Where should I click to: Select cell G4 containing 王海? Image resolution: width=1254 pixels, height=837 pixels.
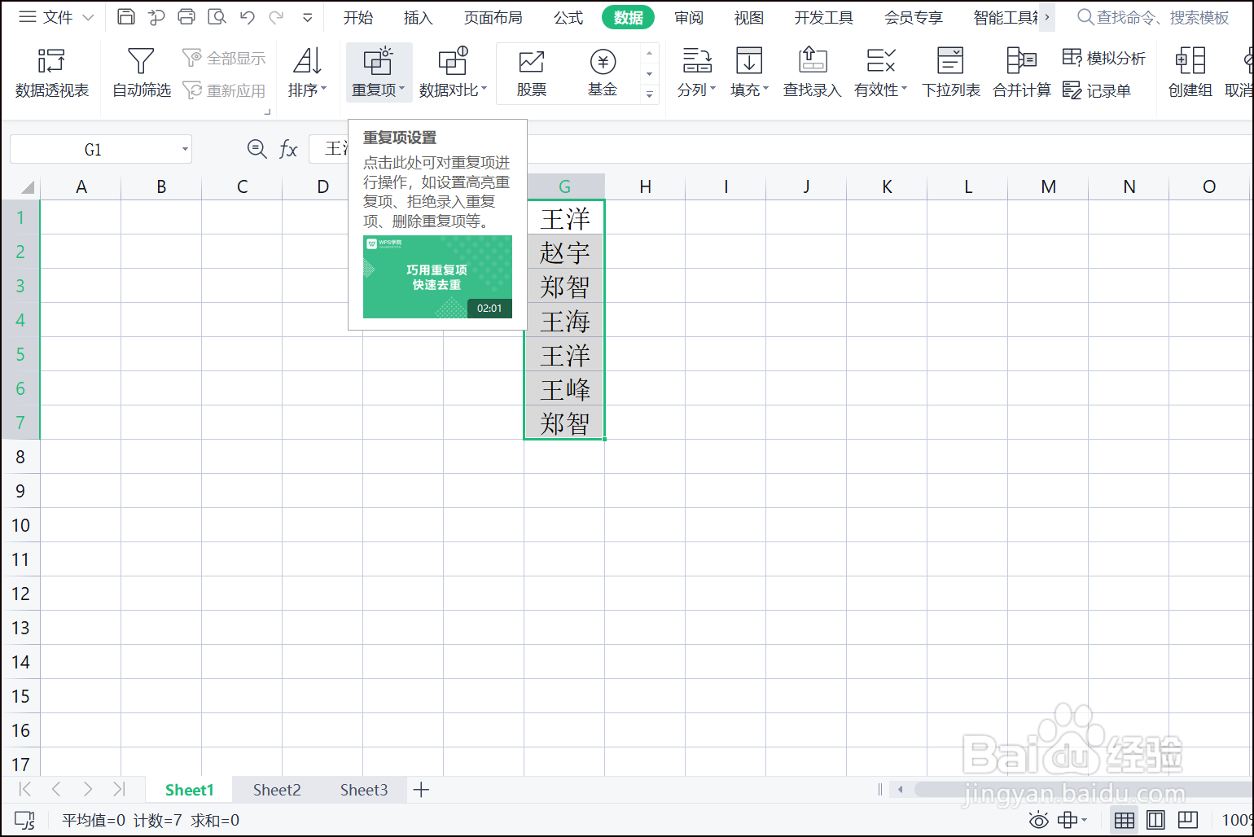564,321
